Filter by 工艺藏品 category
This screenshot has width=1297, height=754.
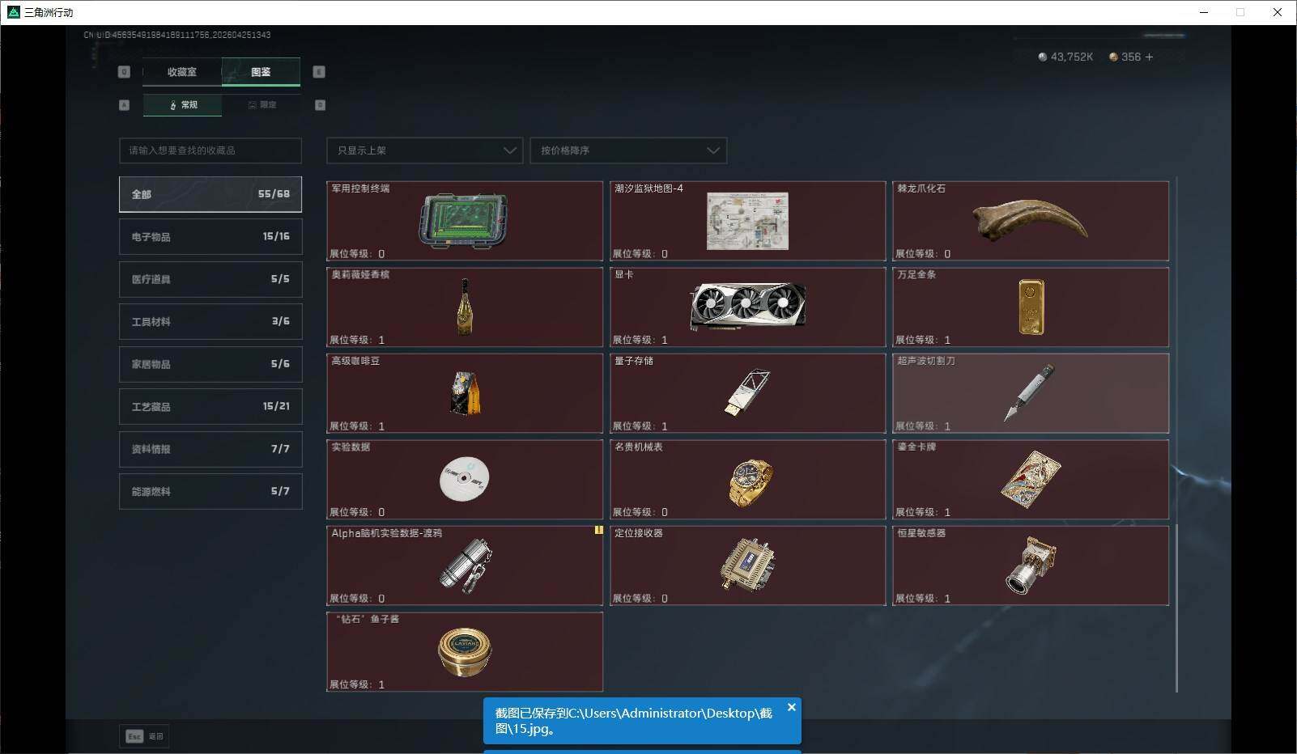(210, 406)
